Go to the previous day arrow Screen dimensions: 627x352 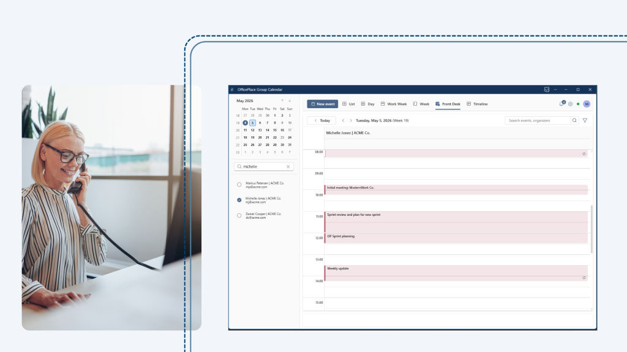(343, 120)
